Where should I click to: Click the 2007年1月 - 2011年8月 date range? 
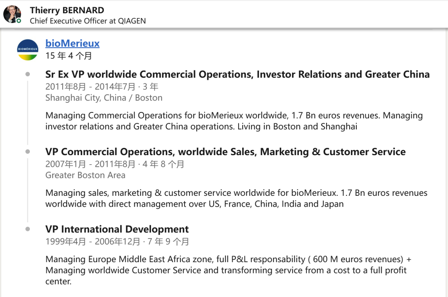pos(114,164)
